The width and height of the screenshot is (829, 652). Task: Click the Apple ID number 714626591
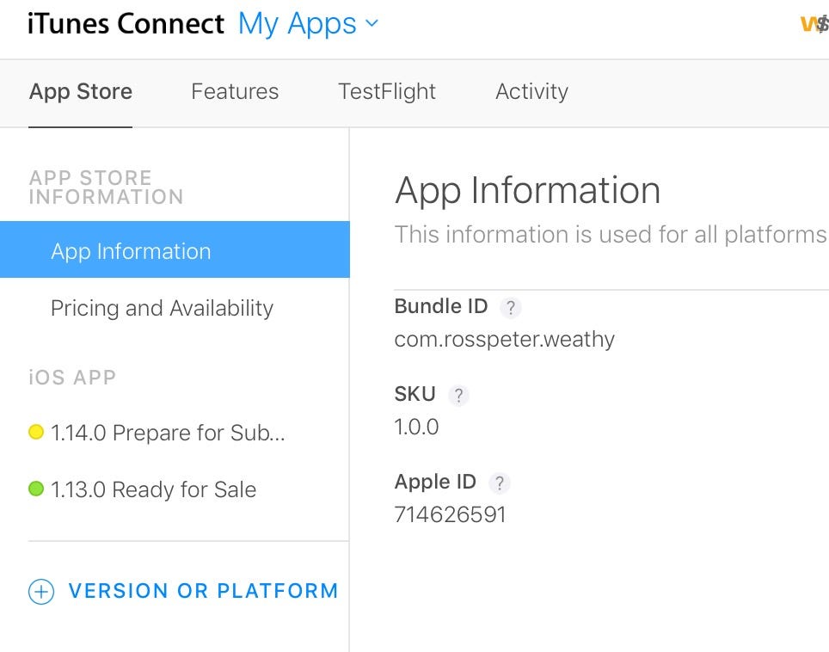(x=450, y=514)
